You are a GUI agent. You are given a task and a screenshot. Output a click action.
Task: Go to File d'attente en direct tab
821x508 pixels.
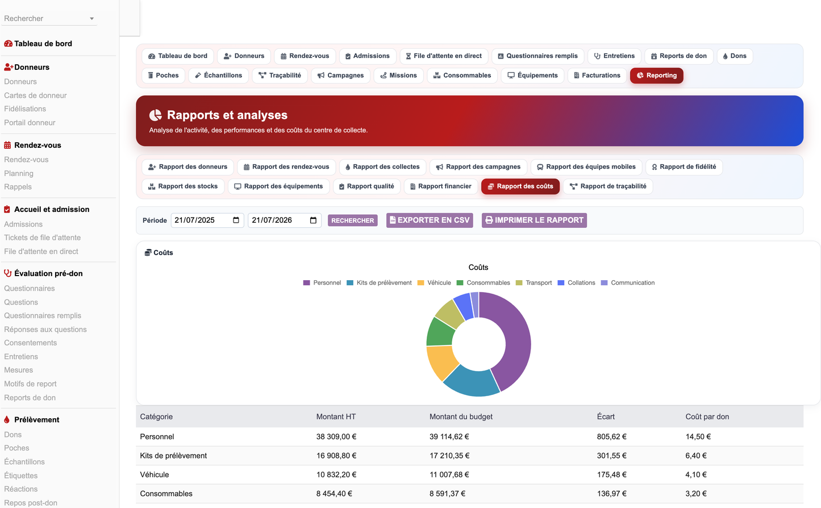coord(444,56)
